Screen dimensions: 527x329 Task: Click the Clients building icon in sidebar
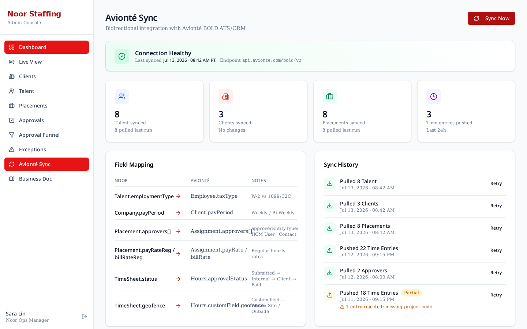tap(12, 76)
